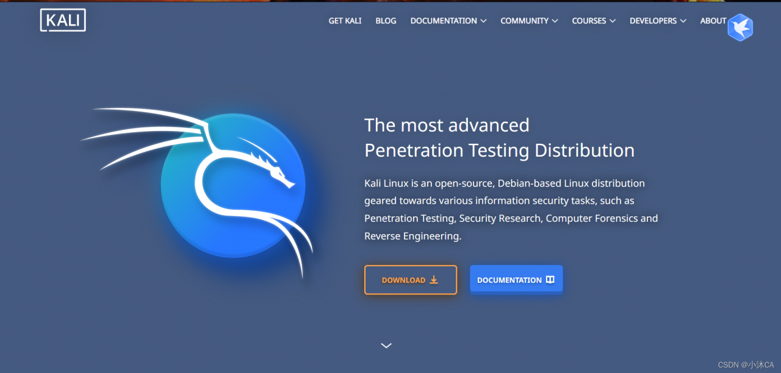Expand the COMMUNITY nav menu
The image size is (781, 373).
529,21
